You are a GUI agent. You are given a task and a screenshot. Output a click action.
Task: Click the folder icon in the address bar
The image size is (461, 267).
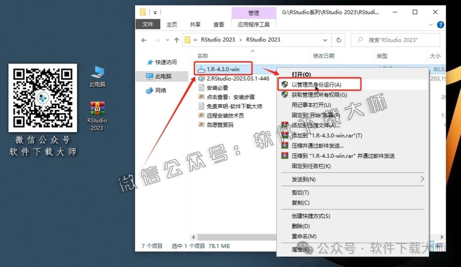(x=188, y=40)
